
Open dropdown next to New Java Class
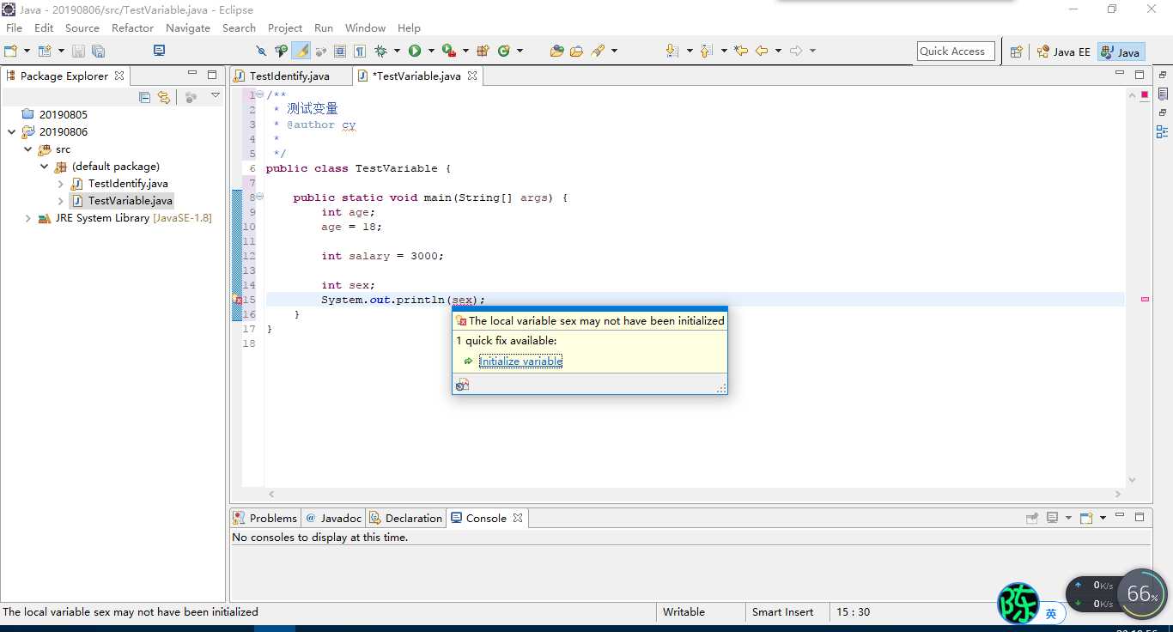(520, 52)
